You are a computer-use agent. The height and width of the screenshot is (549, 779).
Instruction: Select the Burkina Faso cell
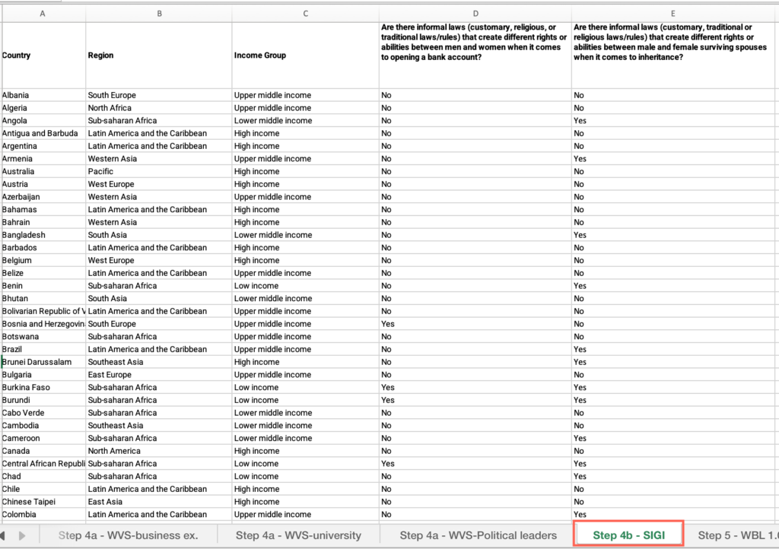click(43, 388)
